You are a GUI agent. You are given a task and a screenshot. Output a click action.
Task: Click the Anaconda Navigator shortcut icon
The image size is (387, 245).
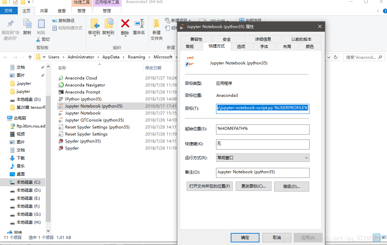[61, 85]
